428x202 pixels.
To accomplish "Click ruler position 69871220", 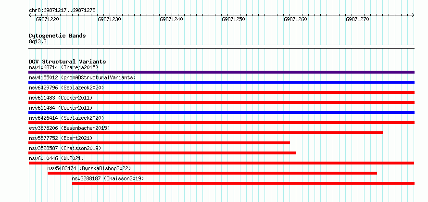I will (x=48, y=19).
